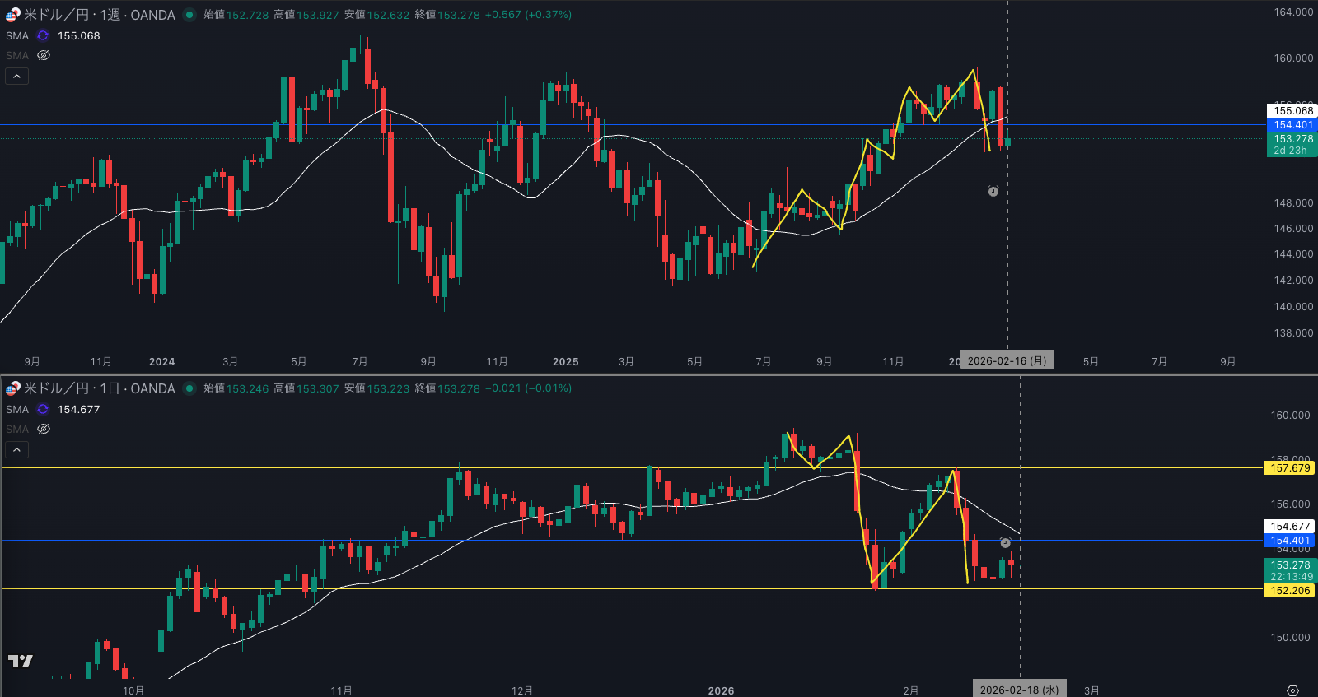Image resolution: width=1318 pixels, height=697 pixels.
Task: Click the yellow 157.679 price label
Action: (x=1289, y=468)
